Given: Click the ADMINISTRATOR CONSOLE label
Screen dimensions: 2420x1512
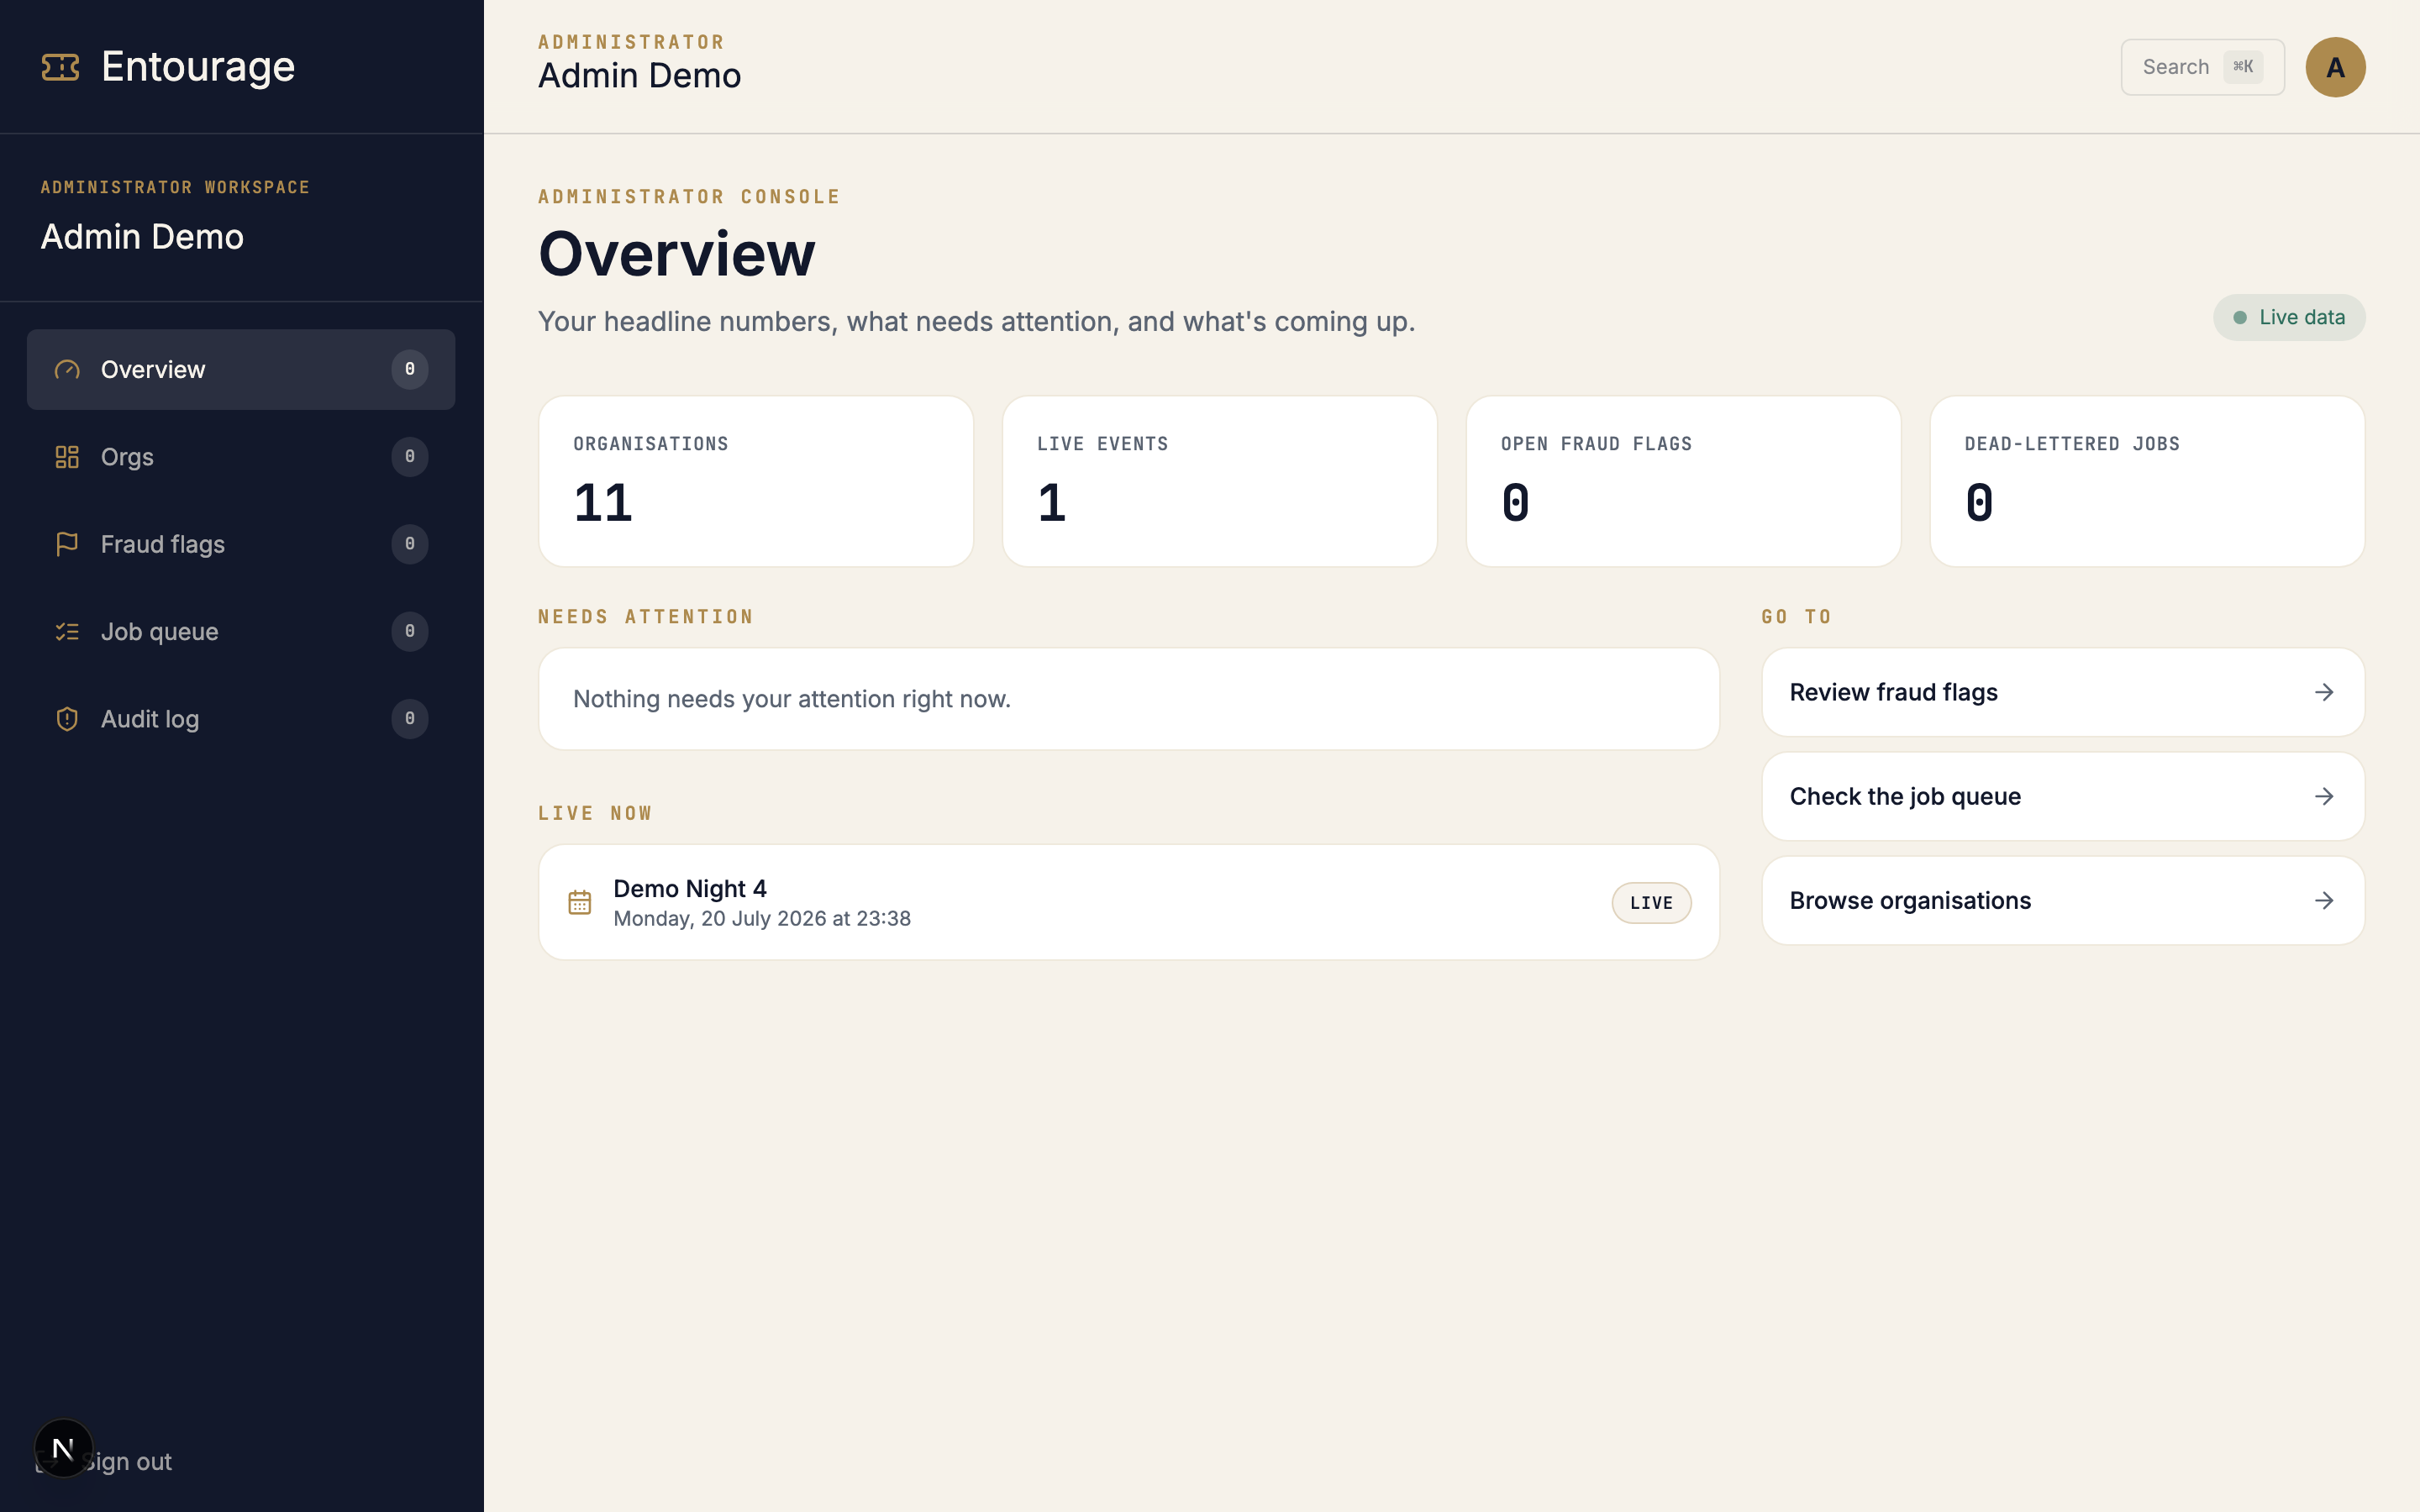Looking at the screenshot, I should pyautogui.click(x=689, y=197).
